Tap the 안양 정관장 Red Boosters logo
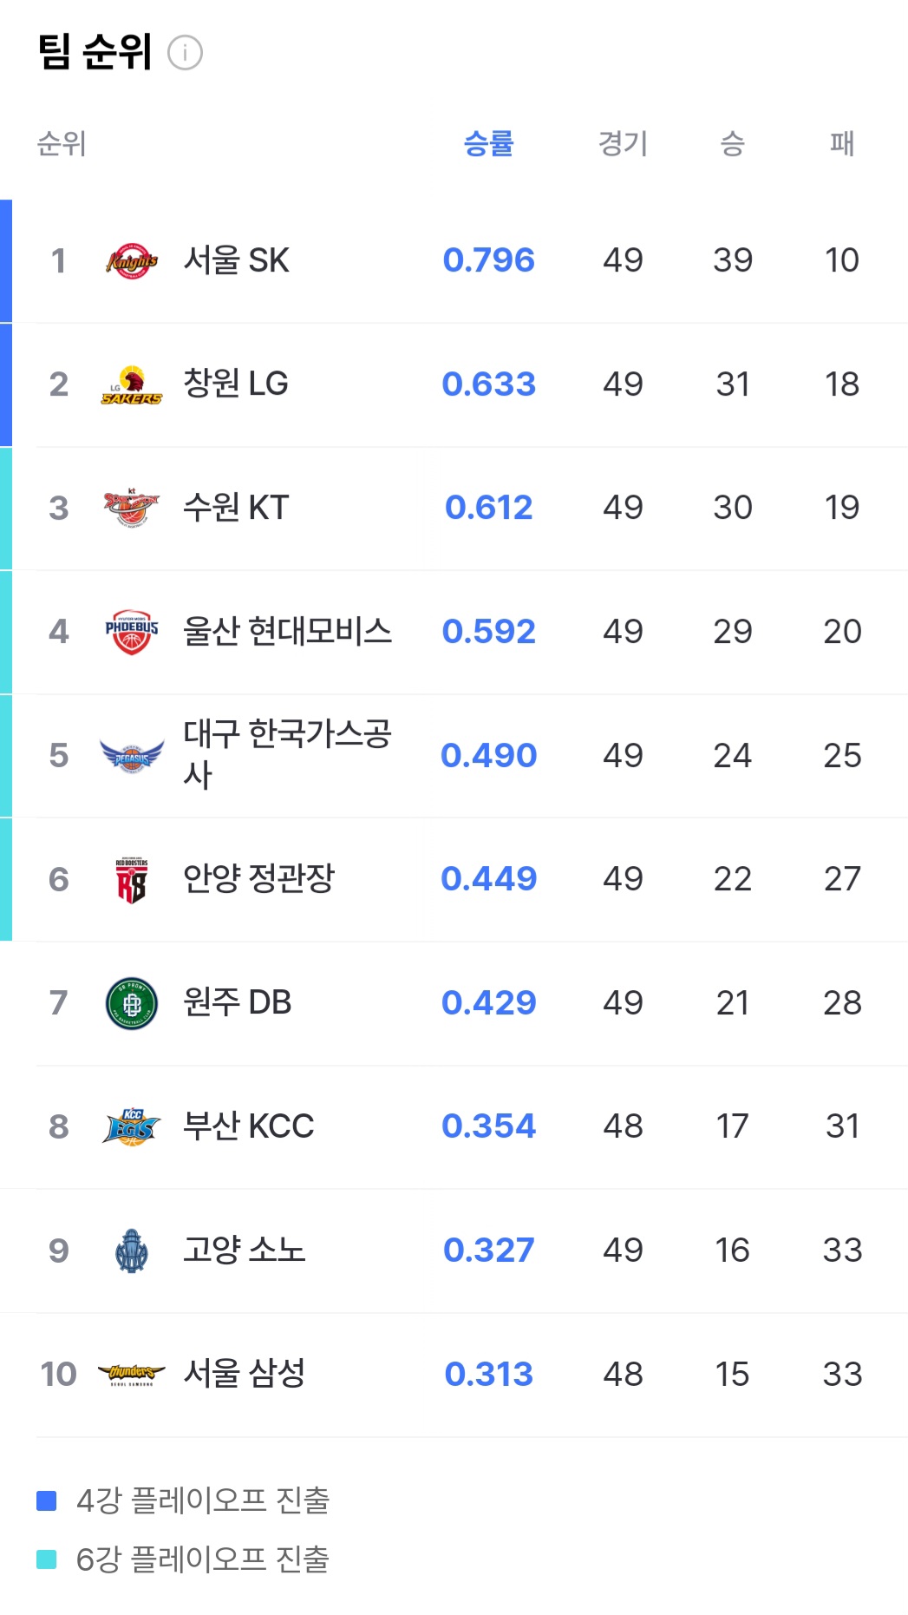This screenshot has height=1615, width=908. click(132, 880)
